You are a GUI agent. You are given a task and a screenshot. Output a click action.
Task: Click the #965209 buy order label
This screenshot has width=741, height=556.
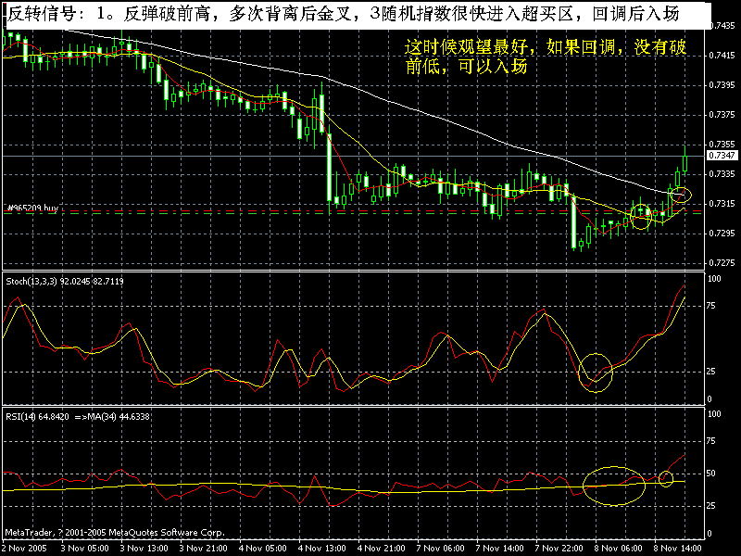[x=33, y=208]
